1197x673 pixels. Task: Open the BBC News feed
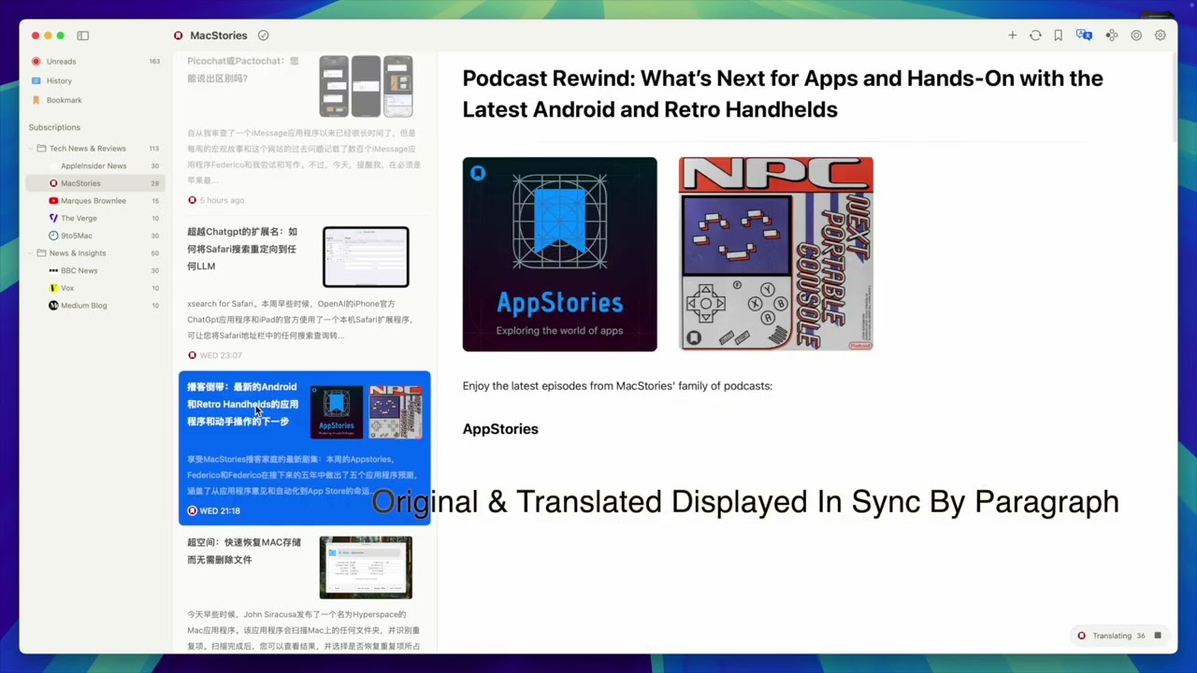(95, 271)
